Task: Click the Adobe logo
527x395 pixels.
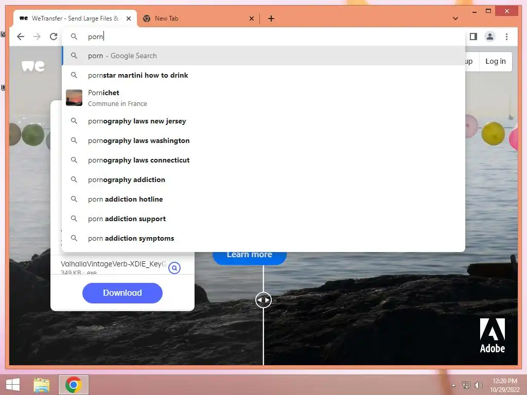Action: [x=493, y=335]
